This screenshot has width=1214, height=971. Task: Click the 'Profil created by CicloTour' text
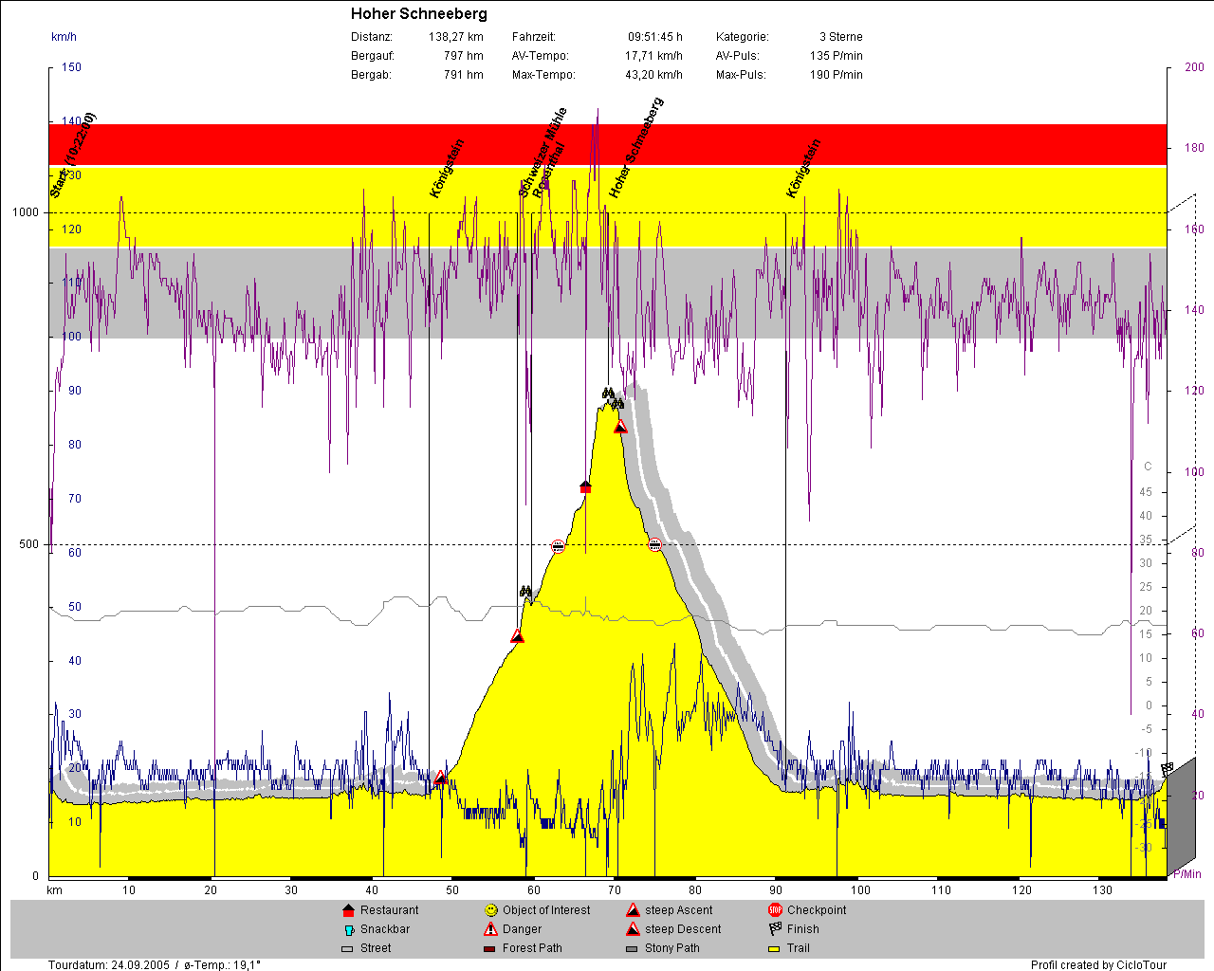[1098, 964]
